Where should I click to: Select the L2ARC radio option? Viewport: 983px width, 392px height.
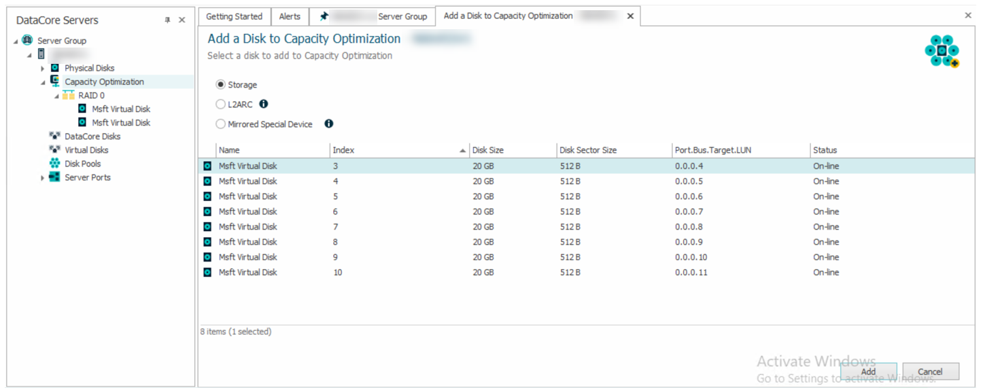click(x=220, y=105)
